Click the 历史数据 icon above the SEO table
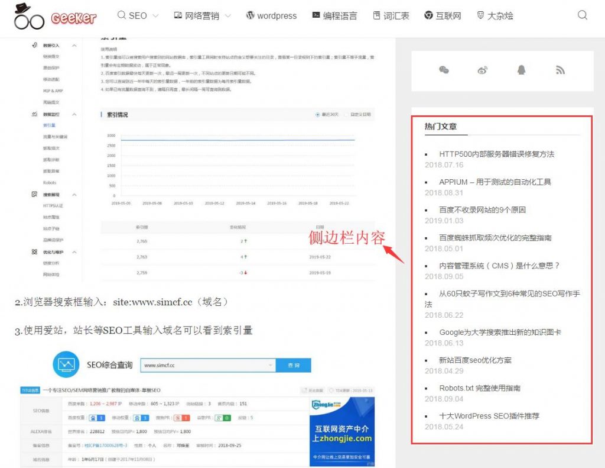Screen dimensions: 605x468 [304, 390]
